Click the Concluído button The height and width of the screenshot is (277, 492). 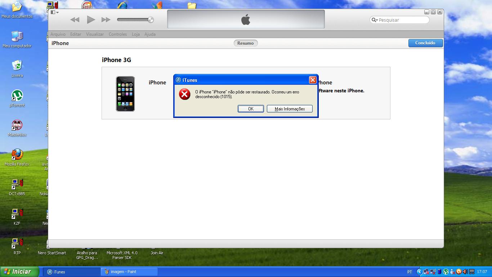click(x=425, y=43)
